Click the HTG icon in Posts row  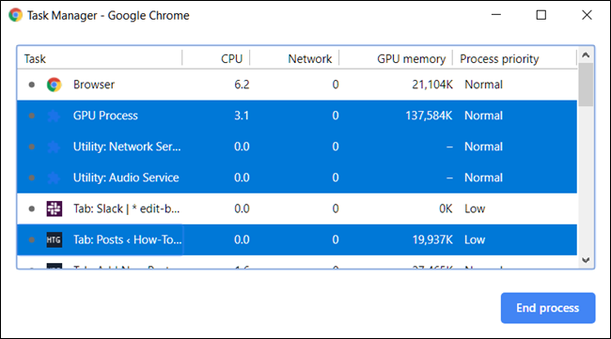[54, 239]
